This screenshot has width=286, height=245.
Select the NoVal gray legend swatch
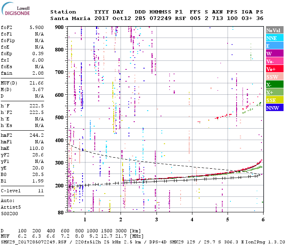point(275,30)
